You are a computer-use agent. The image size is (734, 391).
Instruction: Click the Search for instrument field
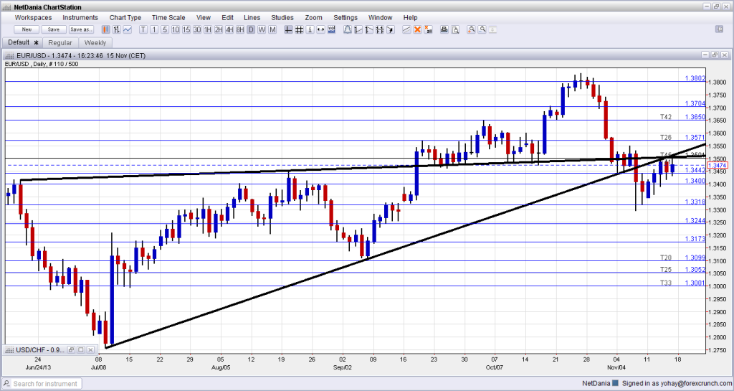tap(41, 384)
